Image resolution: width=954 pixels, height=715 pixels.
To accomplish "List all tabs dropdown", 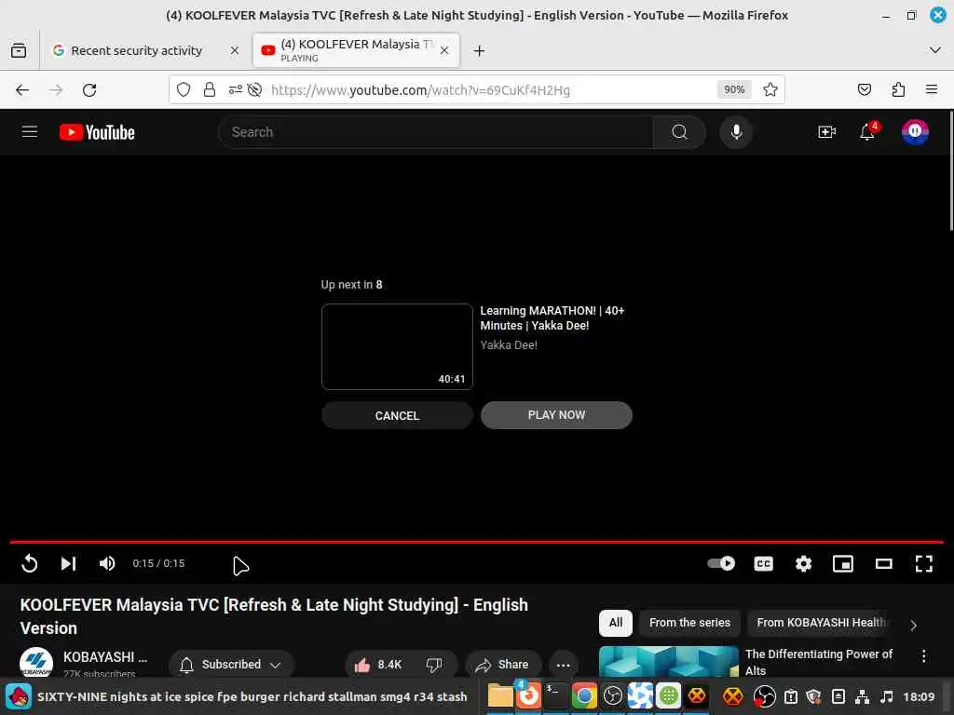I will click(935, 50).
